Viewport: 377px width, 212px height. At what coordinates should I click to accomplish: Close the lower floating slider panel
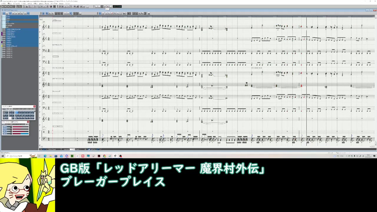(x=28, y=122)
